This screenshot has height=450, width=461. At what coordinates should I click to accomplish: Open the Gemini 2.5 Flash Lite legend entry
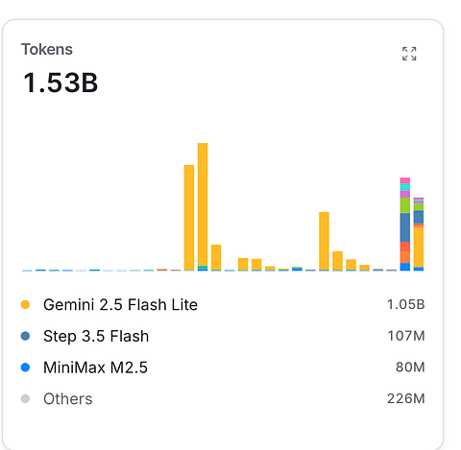120,304
